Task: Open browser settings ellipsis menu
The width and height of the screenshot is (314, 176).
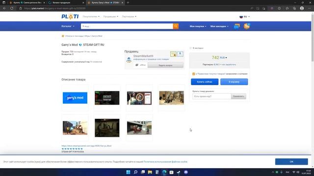Action: 310,8
